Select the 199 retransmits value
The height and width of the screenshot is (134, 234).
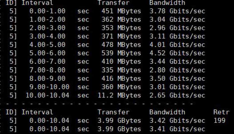[219, 121]
